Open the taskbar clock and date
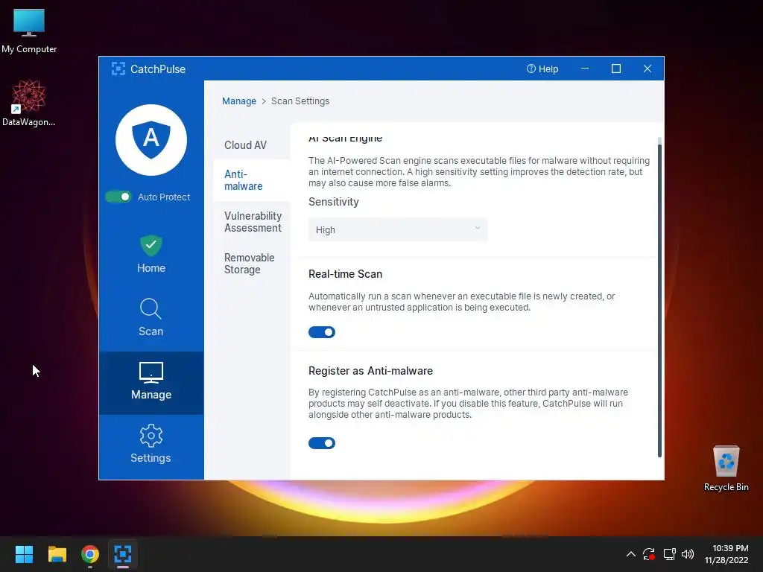763x572 pixels. coord(726,554)
